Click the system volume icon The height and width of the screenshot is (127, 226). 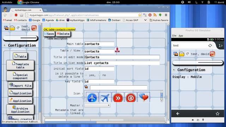click(x=189, y=2)
